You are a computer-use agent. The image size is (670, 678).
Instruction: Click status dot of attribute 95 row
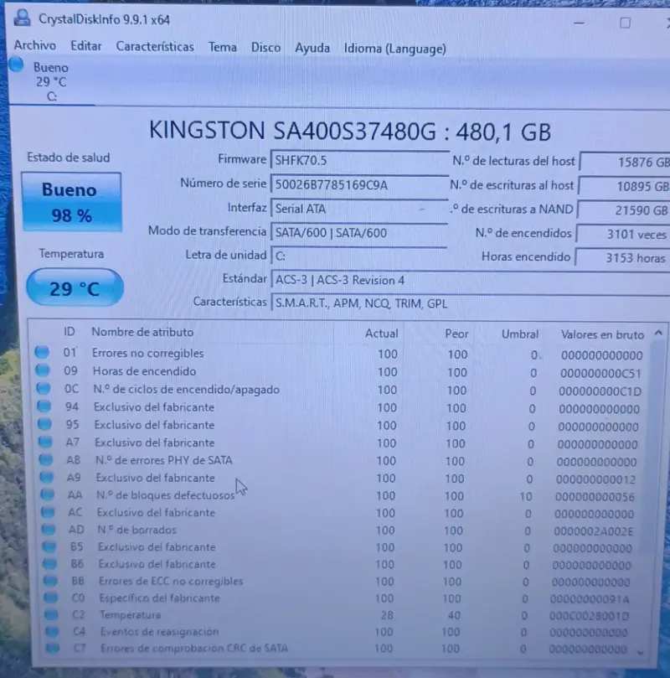44,424
